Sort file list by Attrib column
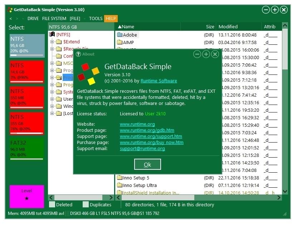Image resolution: width=297 pixels, height=226 pixels. pos(272,27)
